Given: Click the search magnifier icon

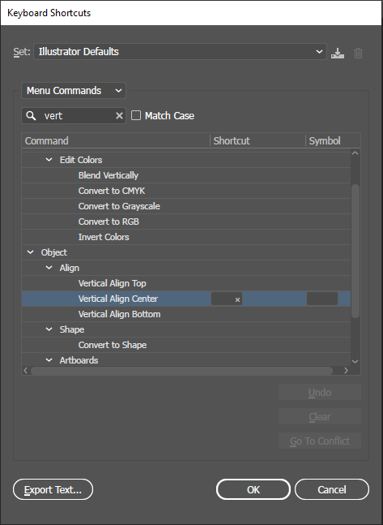Looking at the screenshot, I should pos(31,116).
